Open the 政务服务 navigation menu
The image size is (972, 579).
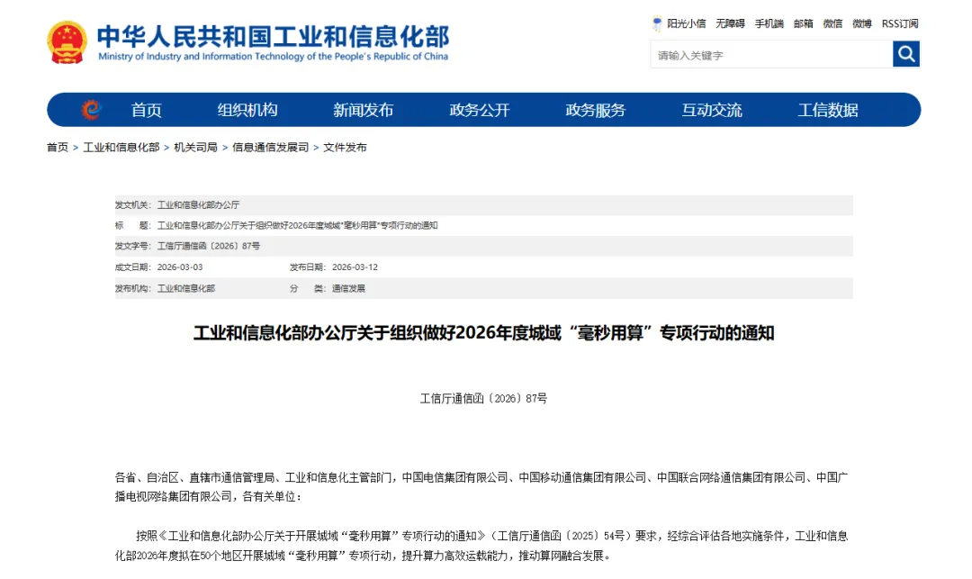tap(596, 111)
